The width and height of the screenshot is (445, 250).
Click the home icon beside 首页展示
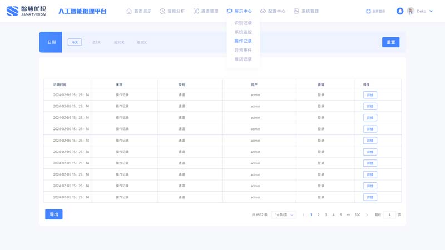pos(129,11)
